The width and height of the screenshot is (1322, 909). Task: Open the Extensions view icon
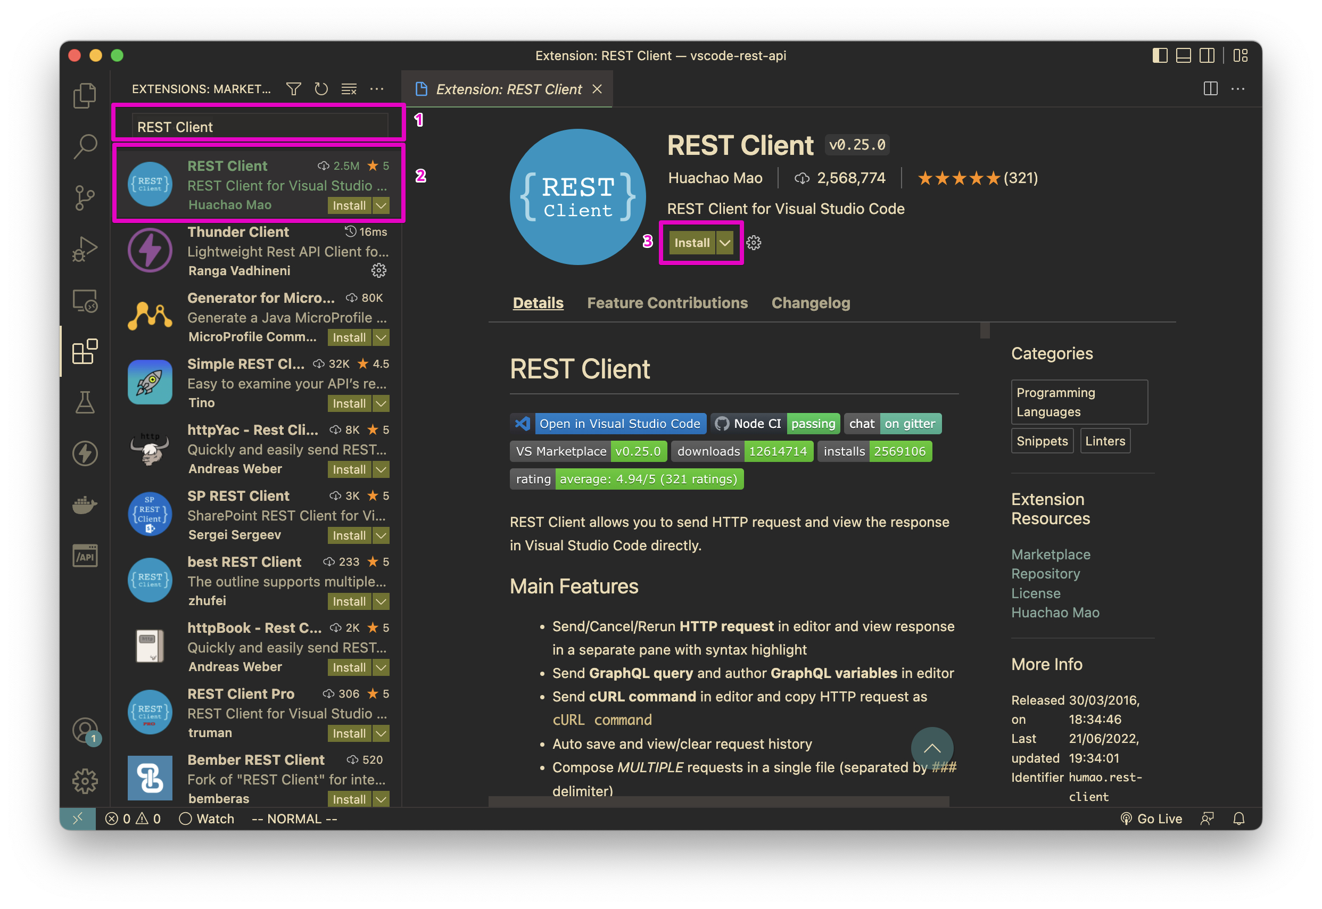point(85,351)
